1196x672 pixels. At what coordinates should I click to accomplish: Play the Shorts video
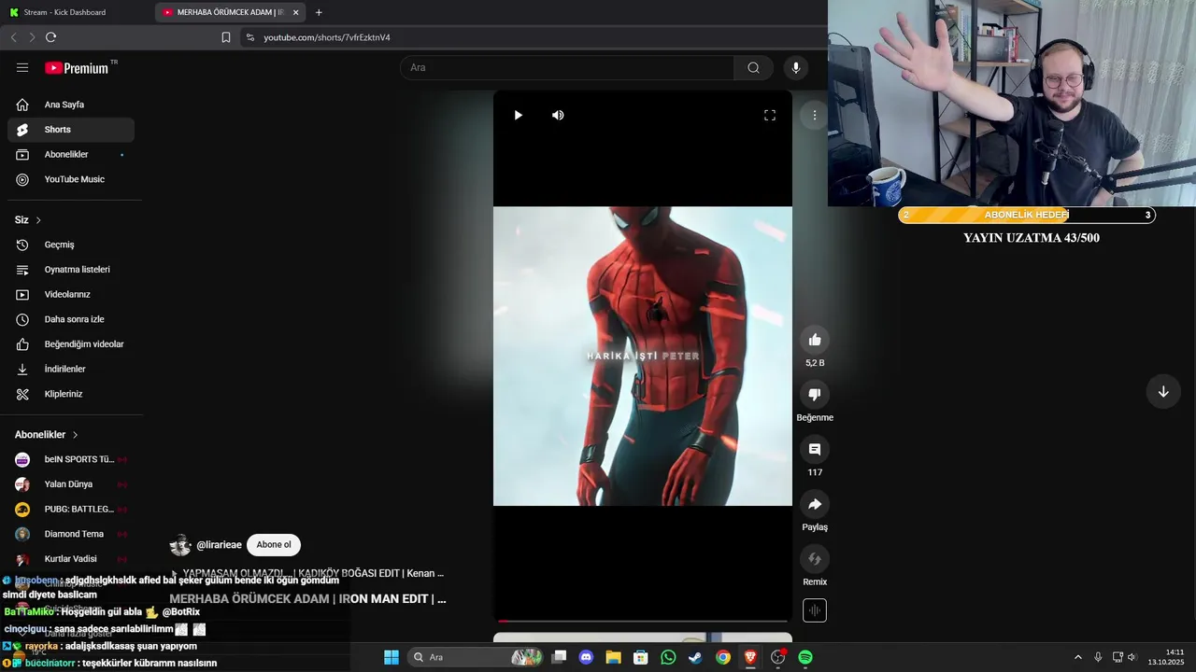(518, 115)
